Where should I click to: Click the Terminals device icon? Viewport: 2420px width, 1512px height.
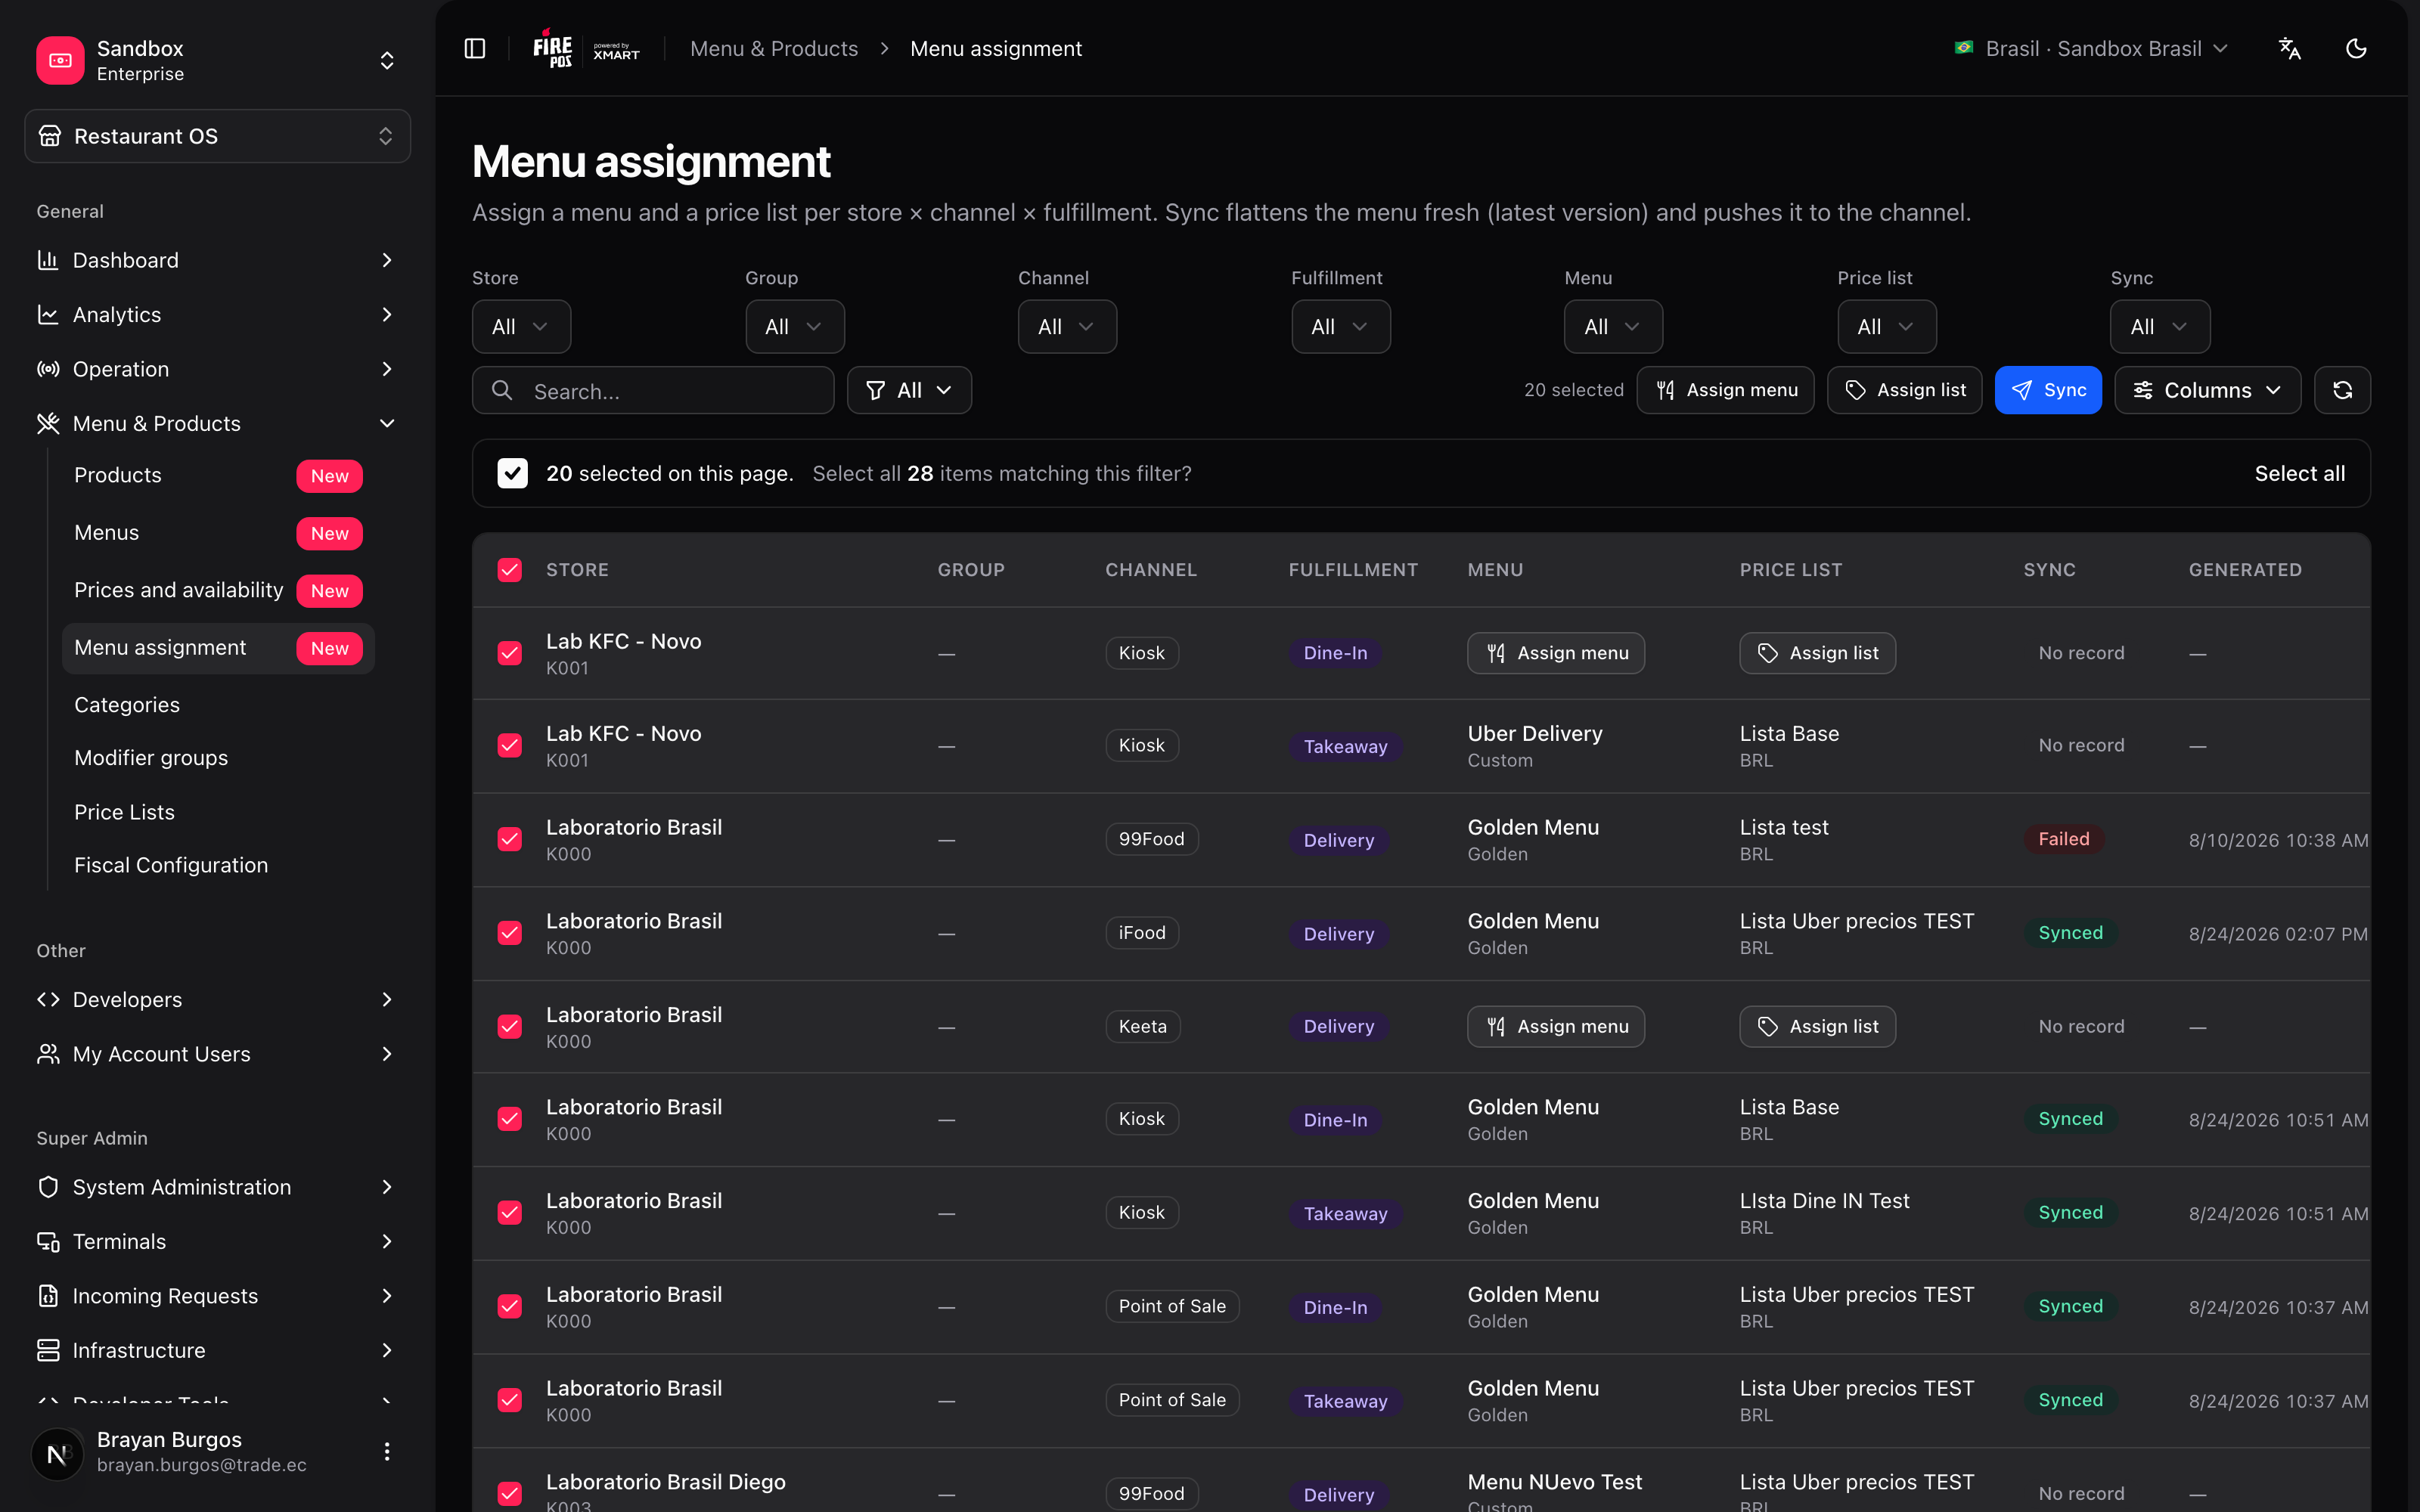(48, 1242)
